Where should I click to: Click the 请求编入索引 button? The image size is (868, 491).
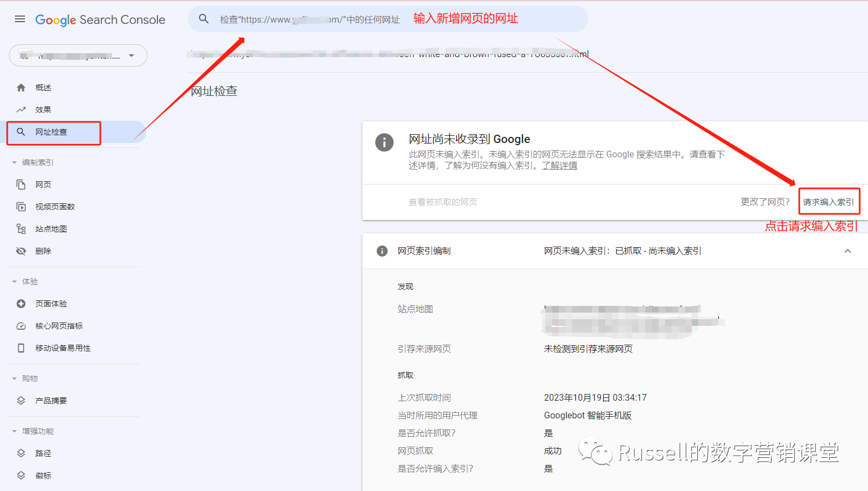pos(829,202)
